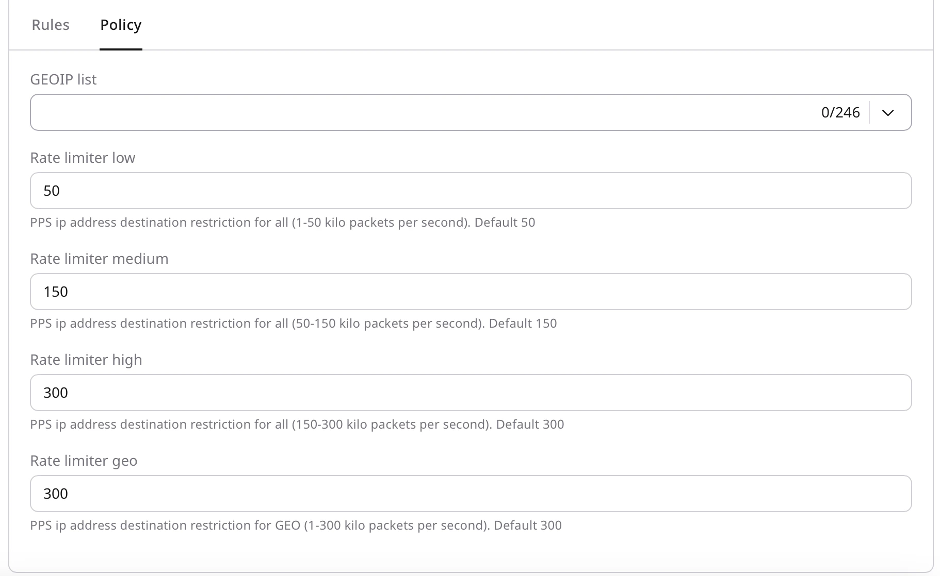Image resolution: width=940 pixels, height=576 pixels.
Task: Switch to the Rules tab
Action: 51,24
